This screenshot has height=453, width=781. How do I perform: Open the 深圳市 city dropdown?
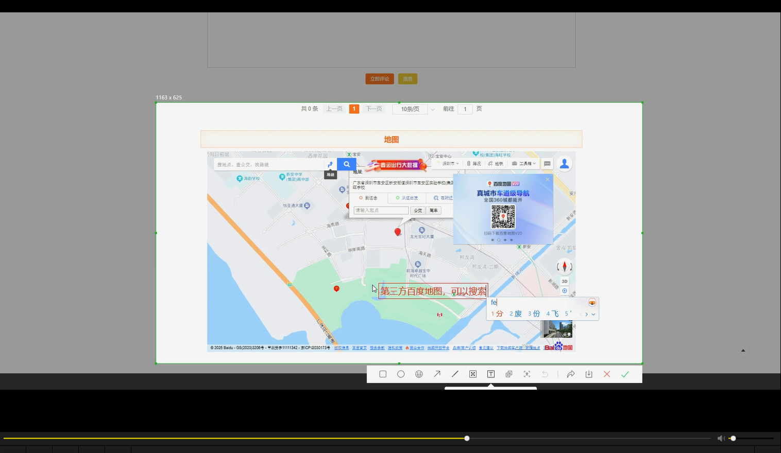point(449,164)
